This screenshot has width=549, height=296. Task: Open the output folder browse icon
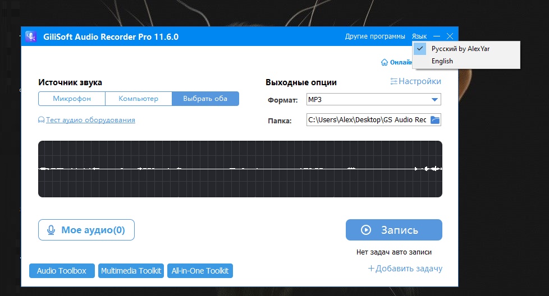pos(435,120)
